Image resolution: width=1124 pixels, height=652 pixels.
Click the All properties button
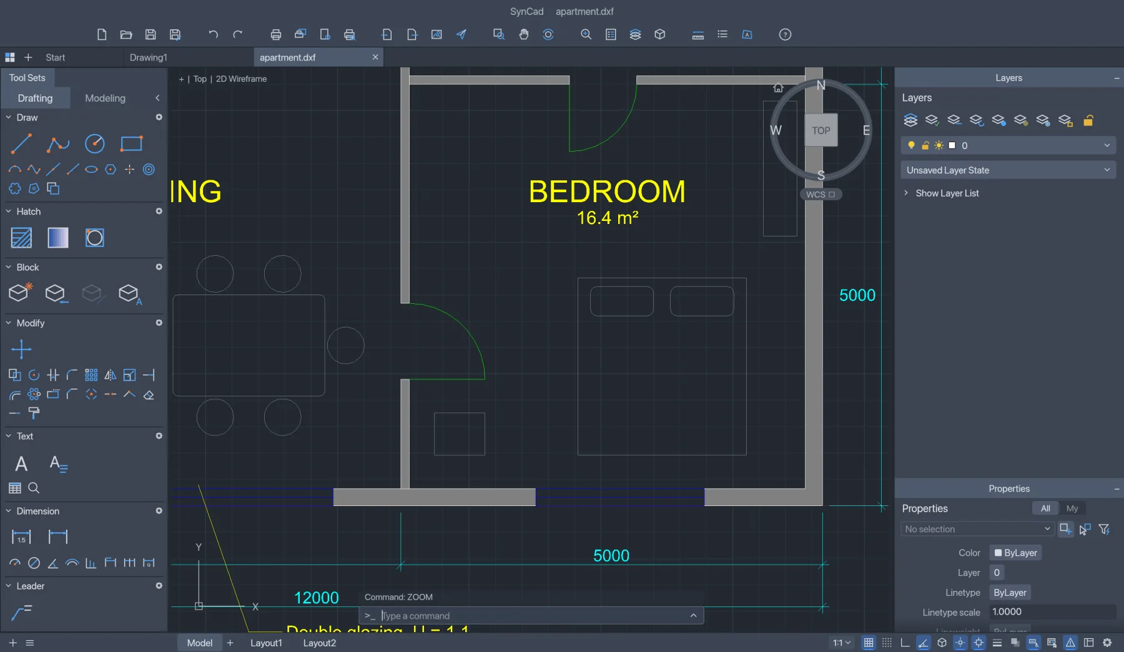coord(1045,508)
